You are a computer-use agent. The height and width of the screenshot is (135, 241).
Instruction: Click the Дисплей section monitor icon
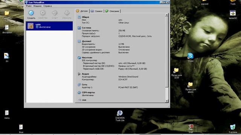pos(79,41)
